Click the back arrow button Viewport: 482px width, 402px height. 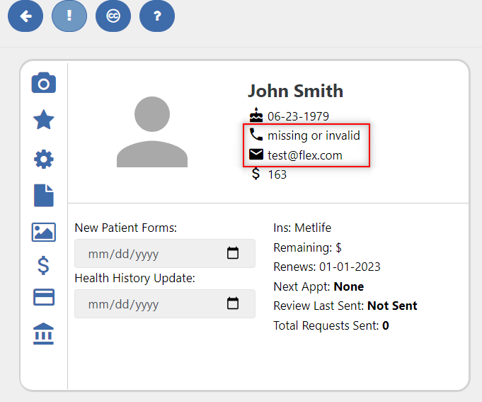25,16
